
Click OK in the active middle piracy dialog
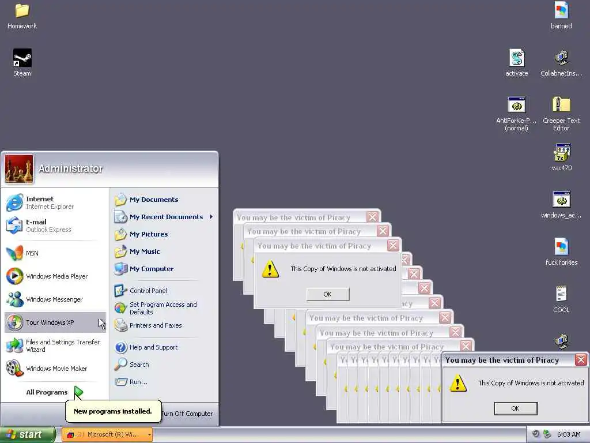328,294
